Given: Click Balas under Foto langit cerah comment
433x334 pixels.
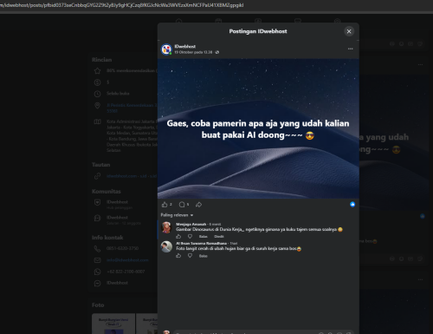Looking at the screenshot, I should click(x=204, y=256).
